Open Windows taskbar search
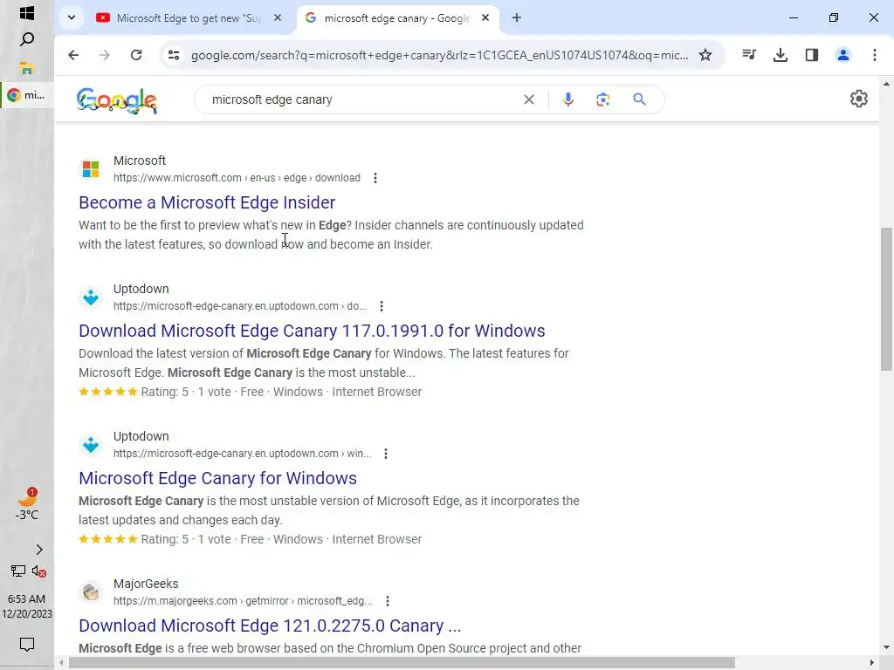The image size is (894, 670). (27, 39)
